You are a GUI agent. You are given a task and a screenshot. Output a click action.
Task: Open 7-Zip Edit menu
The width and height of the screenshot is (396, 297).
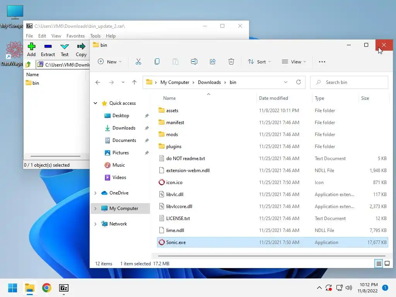(x=42, y=36)
